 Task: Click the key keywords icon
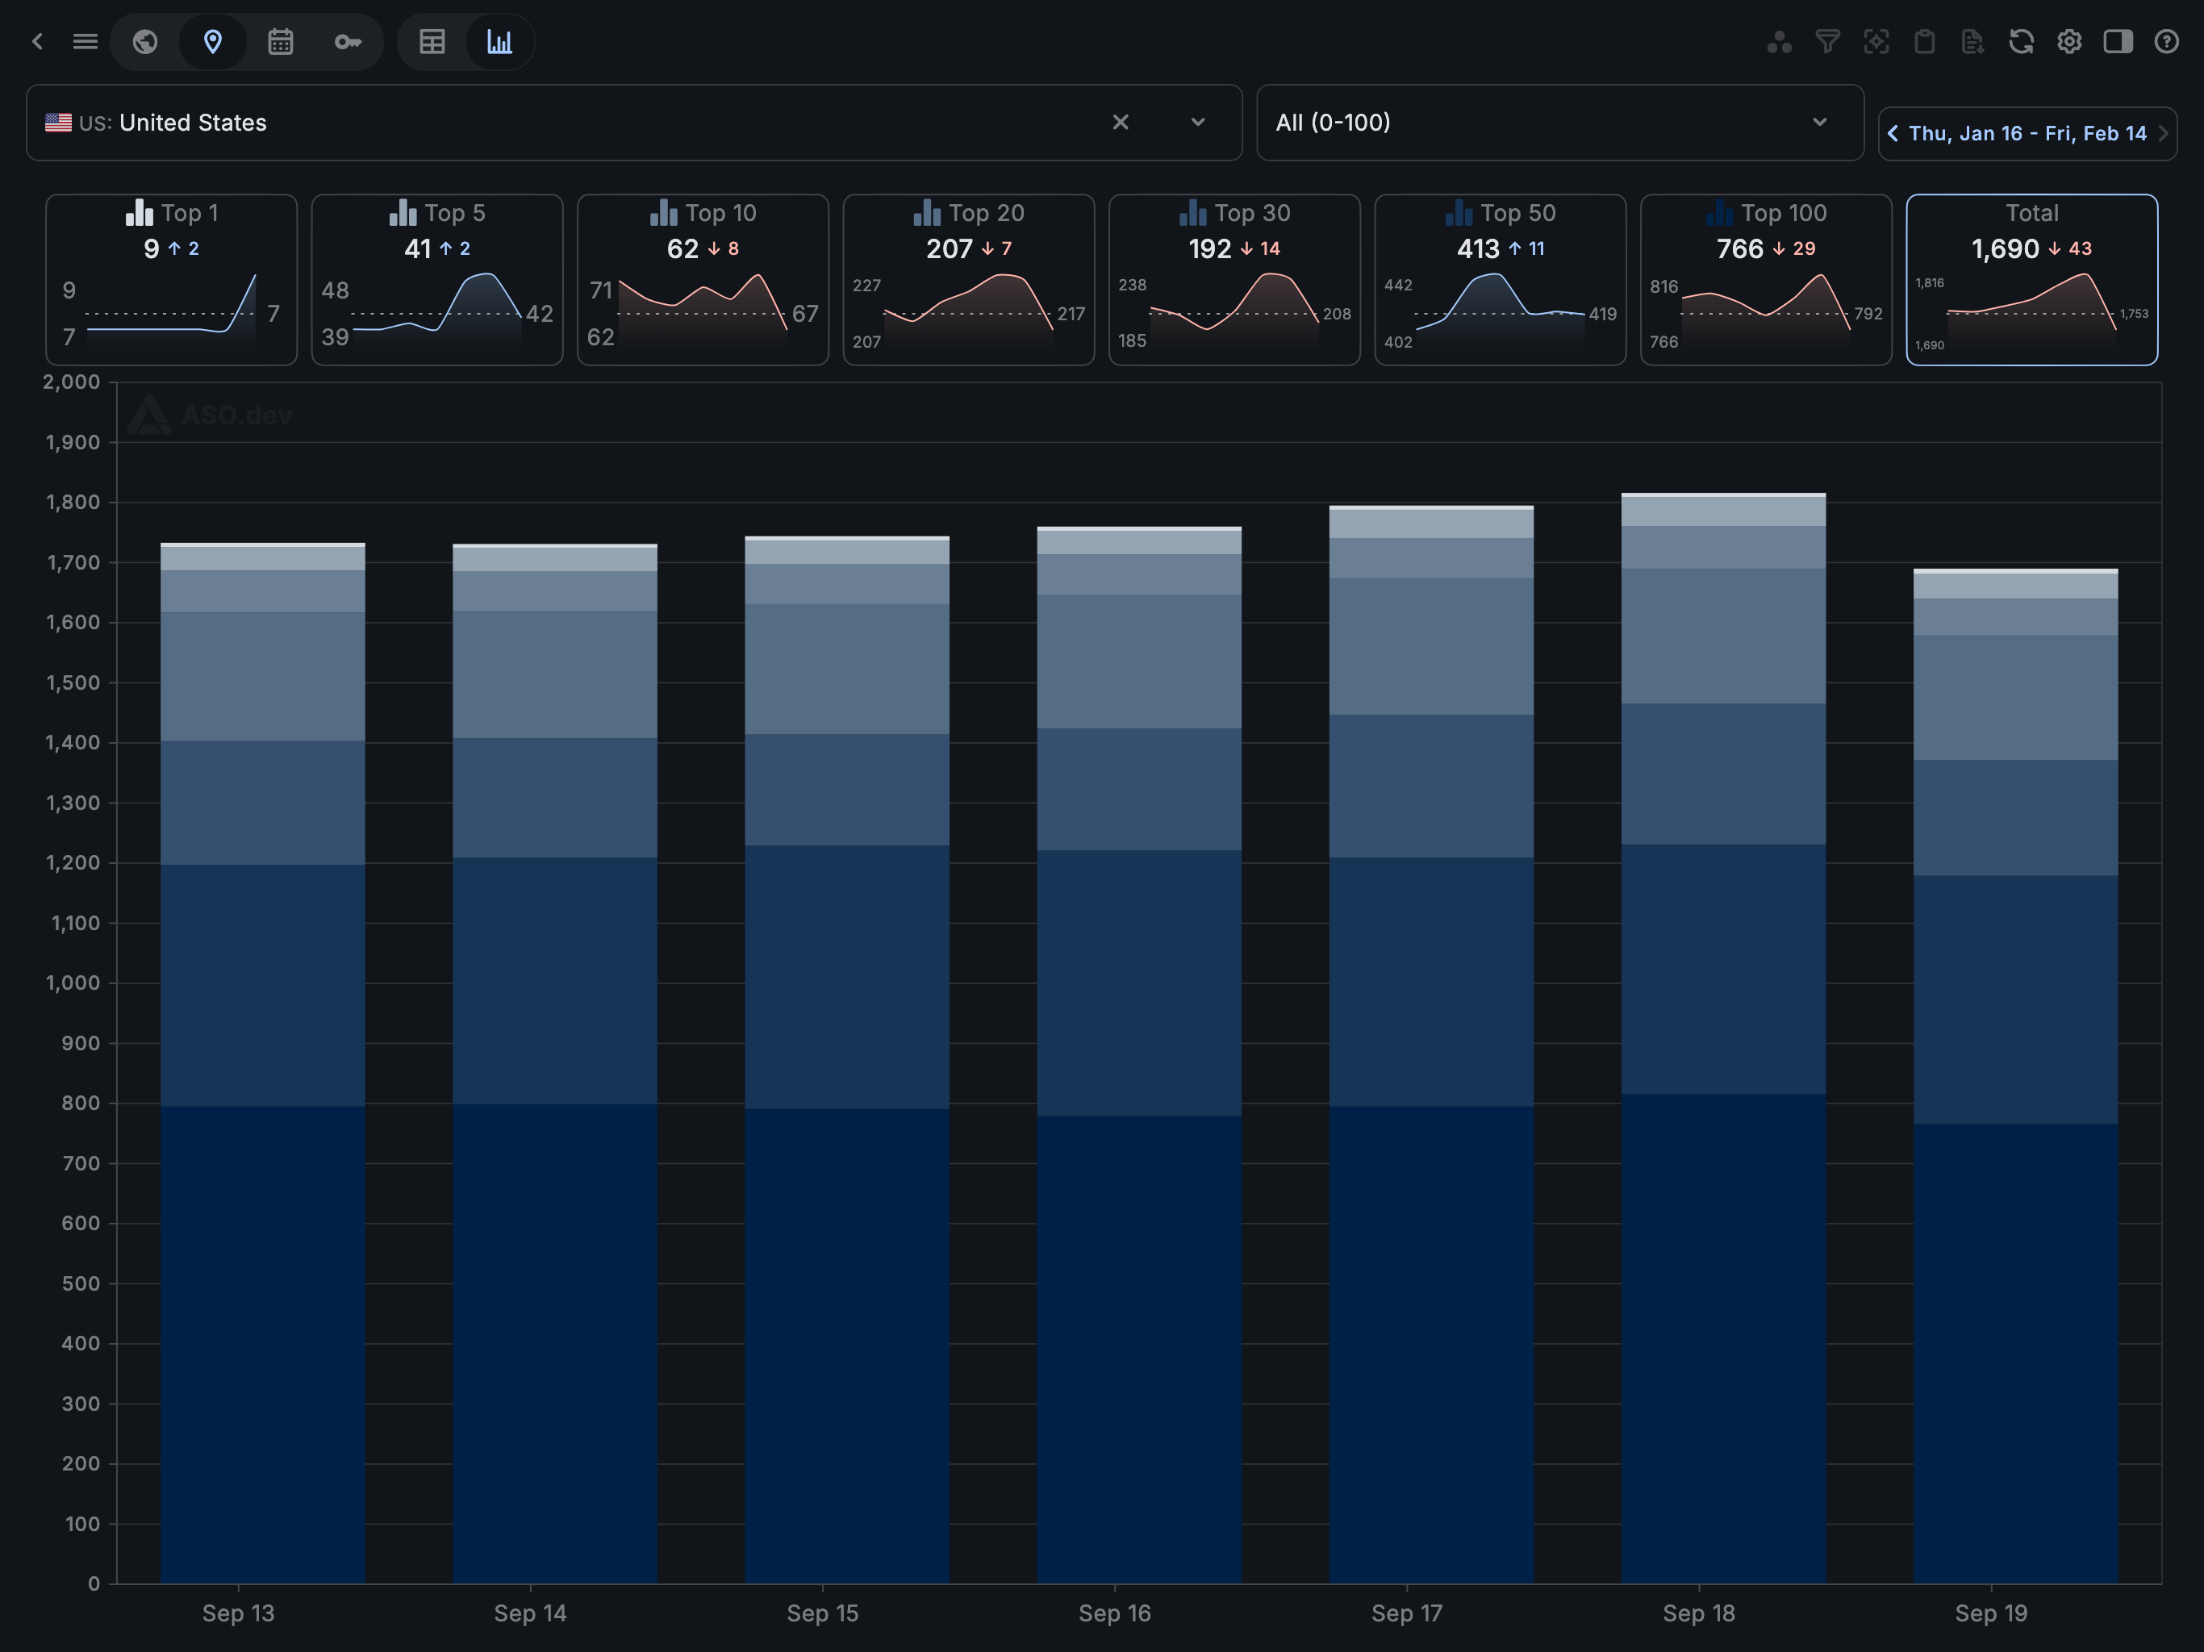pyautogui.click(x=347, y=42)
